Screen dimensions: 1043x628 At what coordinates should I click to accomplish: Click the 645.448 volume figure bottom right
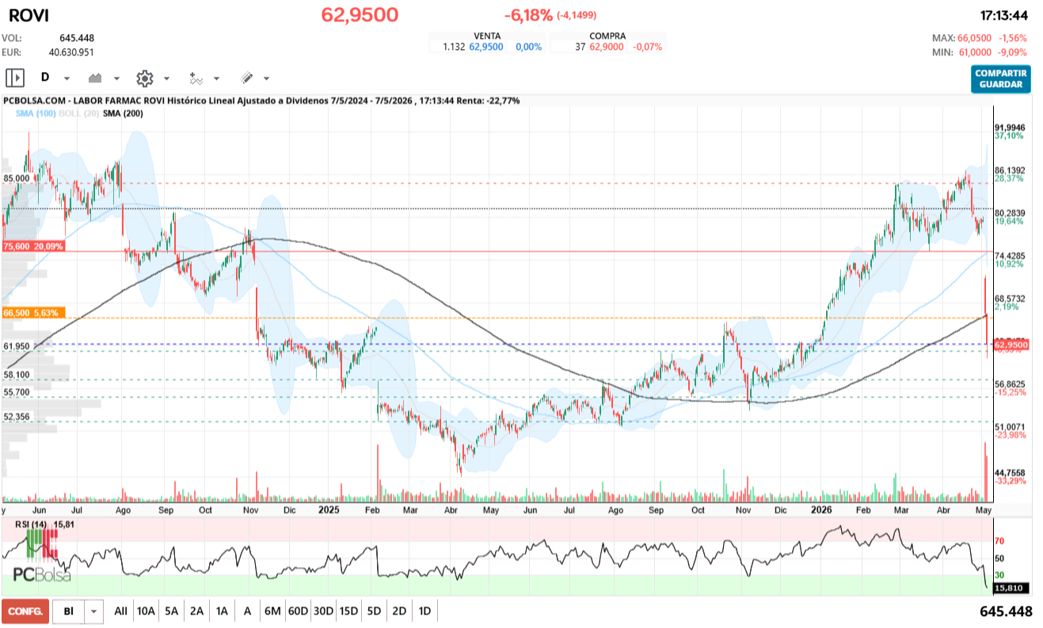[1007, 611]
